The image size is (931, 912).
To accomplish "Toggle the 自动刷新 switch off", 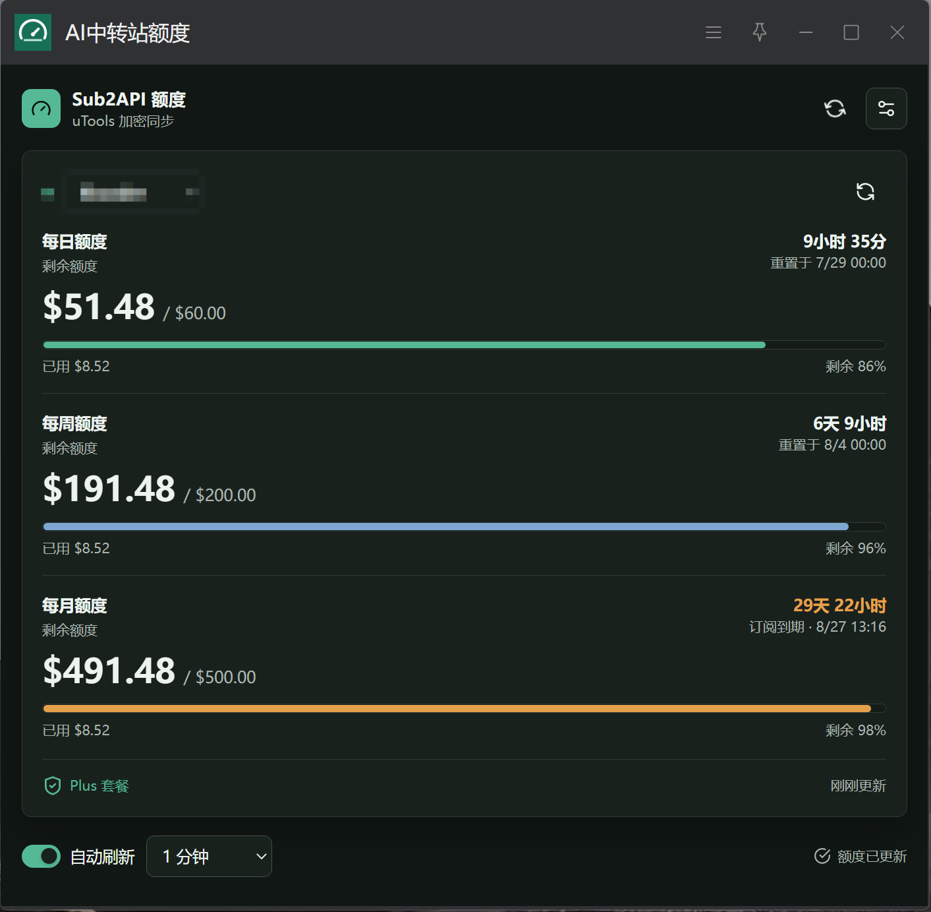I will [41, 857].
